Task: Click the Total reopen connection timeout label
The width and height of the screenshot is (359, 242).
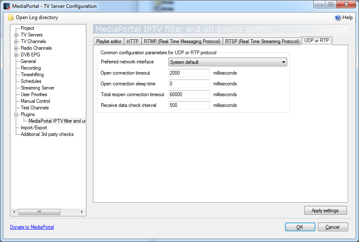Action: tap(132, 94)
